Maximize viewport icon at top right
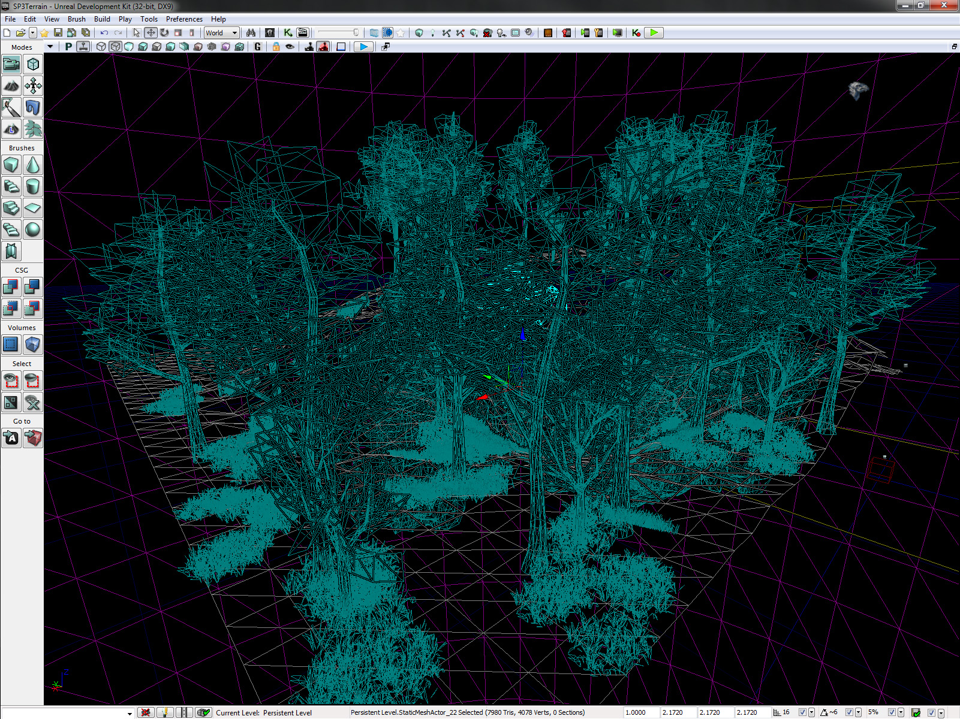Image resolution: width=960 pixels, height=719 pixels. coord(954,47)
